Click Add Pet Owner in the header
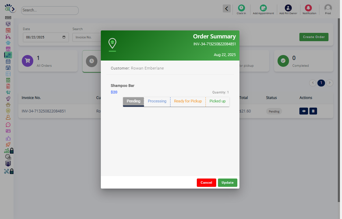Screen dimensions: 342x219 click(288, 10)
